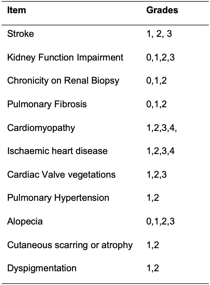Select the Dyspigmentation row label
This screenshot has width=210, height=285.
click(42, 268)
